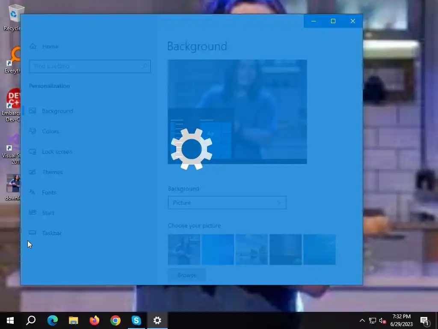Open the Action Center notifications icon
The height and width of the screenshot is (329, 438).
pyautogui.click(x=424, y=320)
